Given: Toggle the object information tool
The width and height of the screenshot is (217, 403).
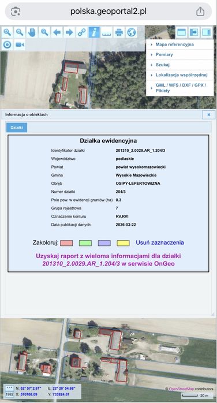Looking at the screenshot, I should point(94,32).
